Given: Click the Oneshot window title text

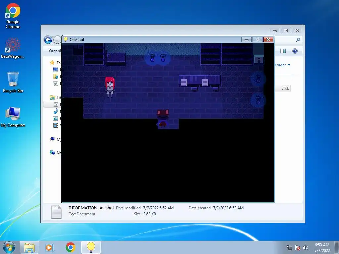Looking at the screenshot, I should pyautogui.click(x=77, y=40).
